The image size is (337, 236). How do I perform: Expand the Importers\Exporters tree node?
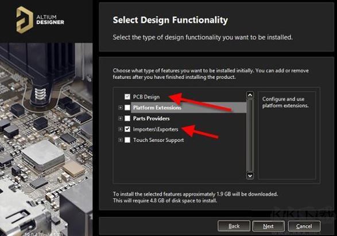click(x=121, y=129)
